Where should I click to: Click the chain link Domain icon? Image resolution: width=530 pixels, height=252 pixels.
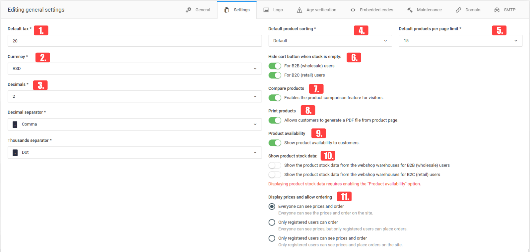tap(458, 10)
